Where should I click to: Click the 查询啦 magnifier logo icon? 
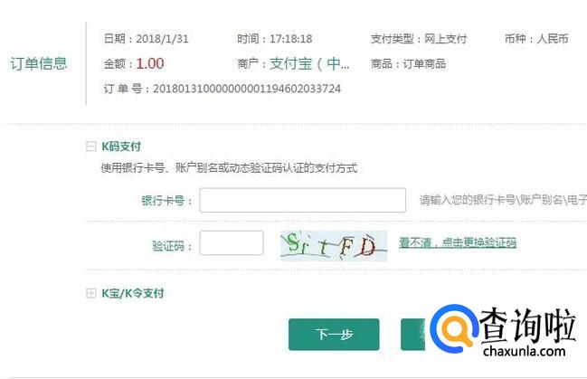(454, 328)
